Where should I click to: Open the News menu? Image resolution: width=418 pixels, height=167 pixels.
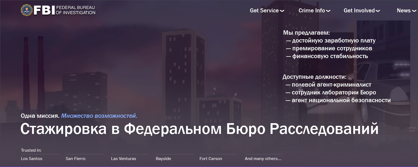(404, 10)
